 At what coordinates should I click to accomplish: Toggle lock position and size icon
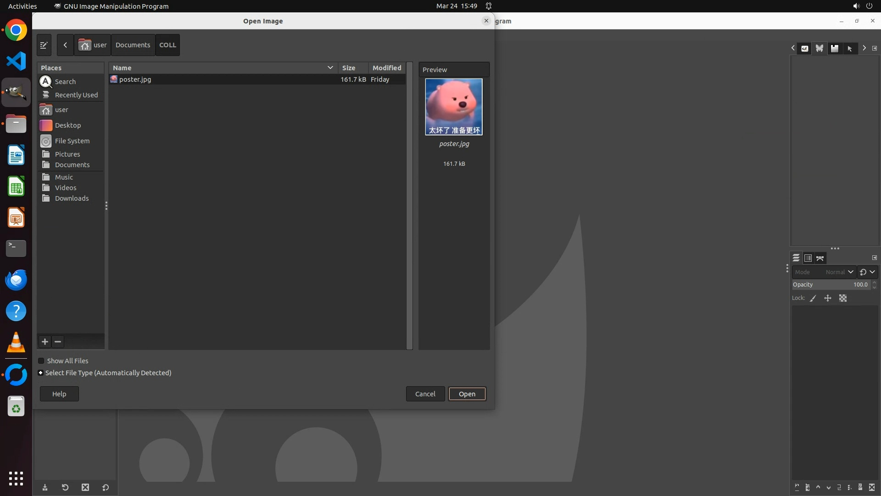828,299
